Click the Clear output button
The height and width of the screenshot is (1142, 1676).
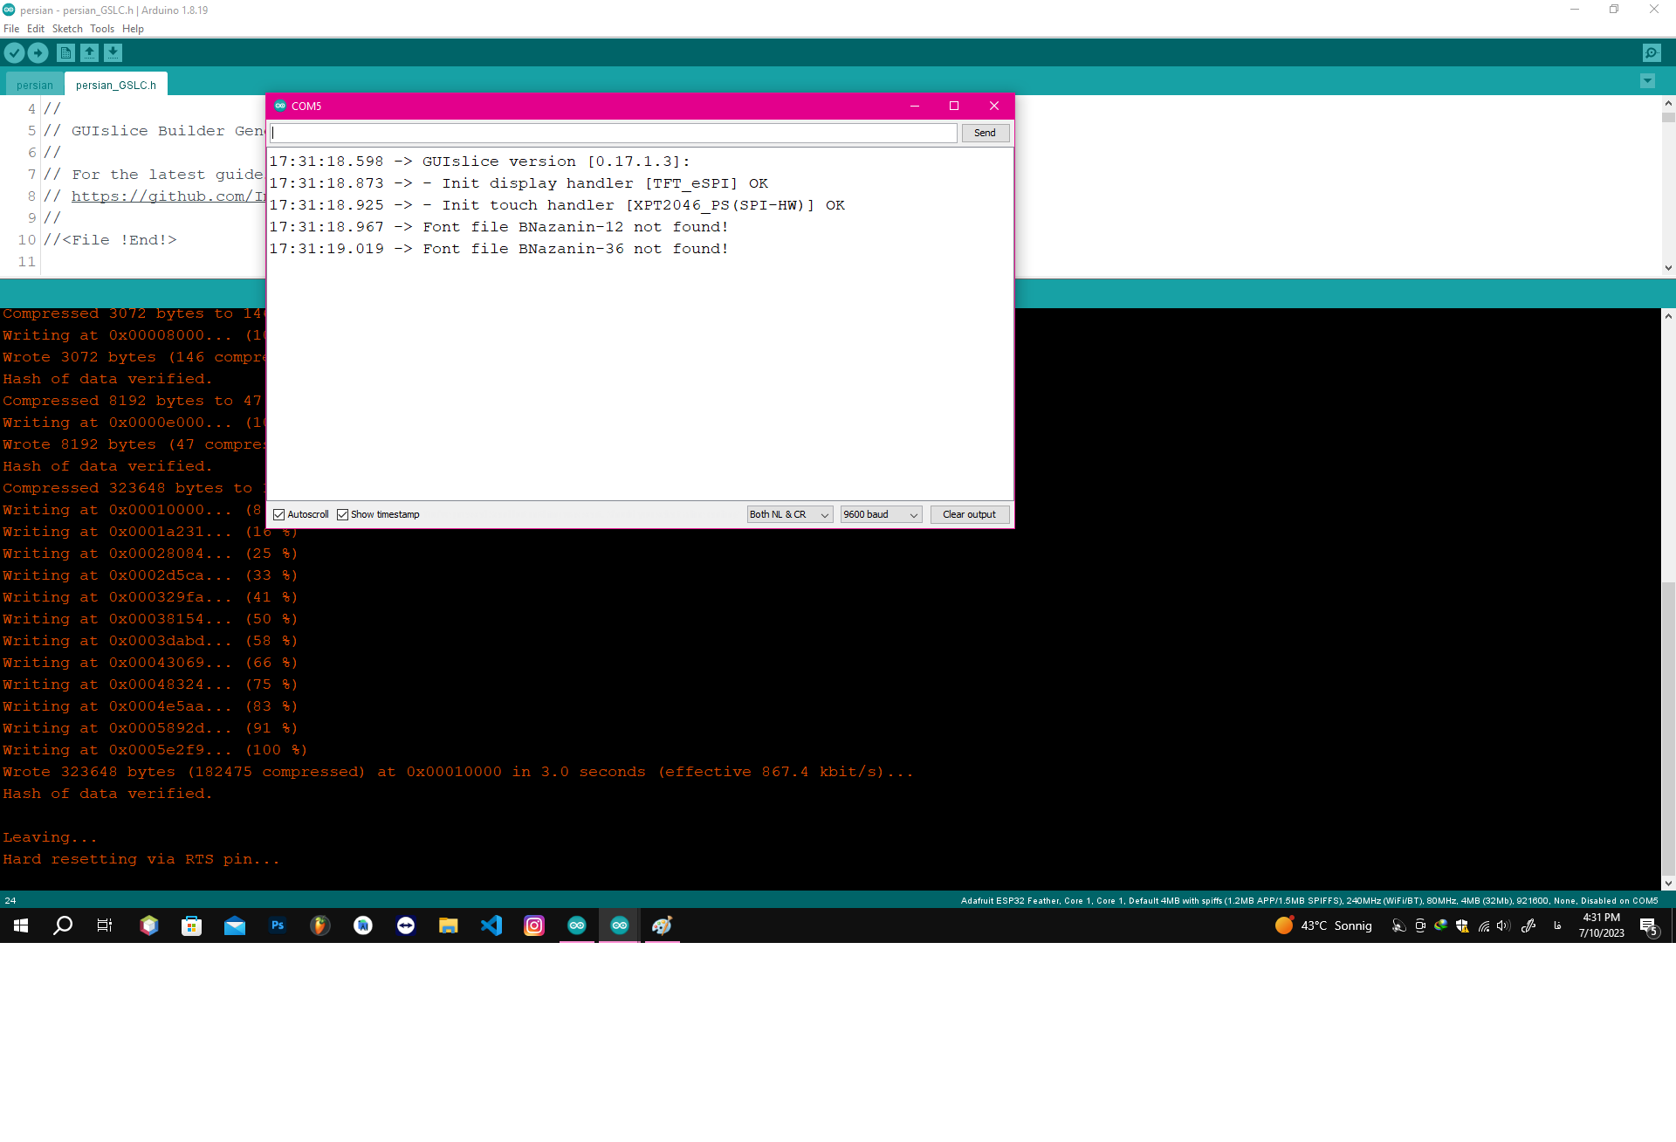pos(969,515)
